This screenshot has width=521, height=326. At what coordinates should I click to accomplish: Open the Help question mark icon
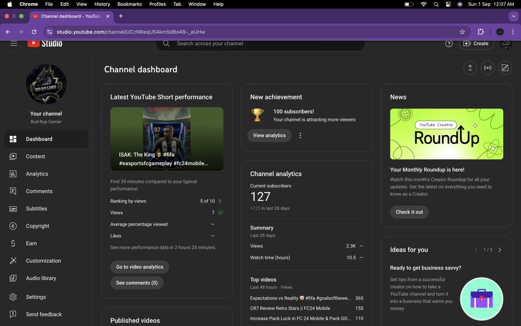[x=449, y=43]
